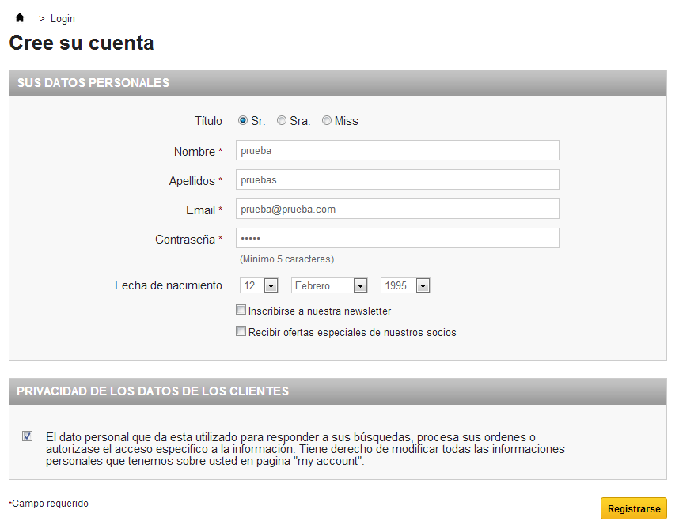Click the Campo requerido note
679x521 pixels.
[x=49, y=504]
